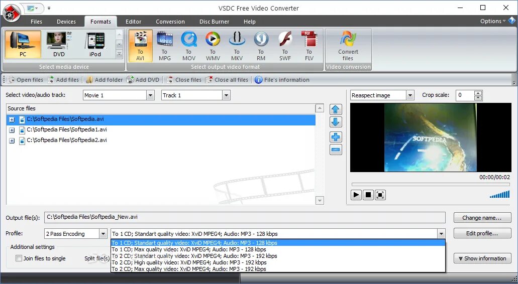
Task: Choose To MOV output format
Action: [x=188, y=46]
